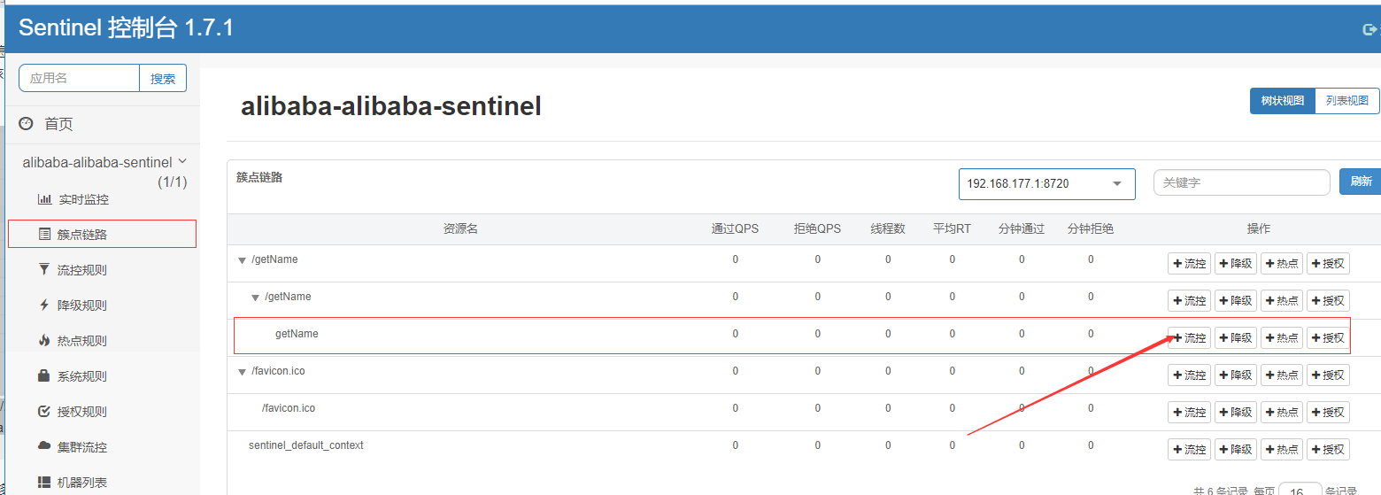The width and height of the screenshot is (1381, 495).
Task: Click the 刷新 refresh button
Action: pyautogui.click(x=1361, y=182)
